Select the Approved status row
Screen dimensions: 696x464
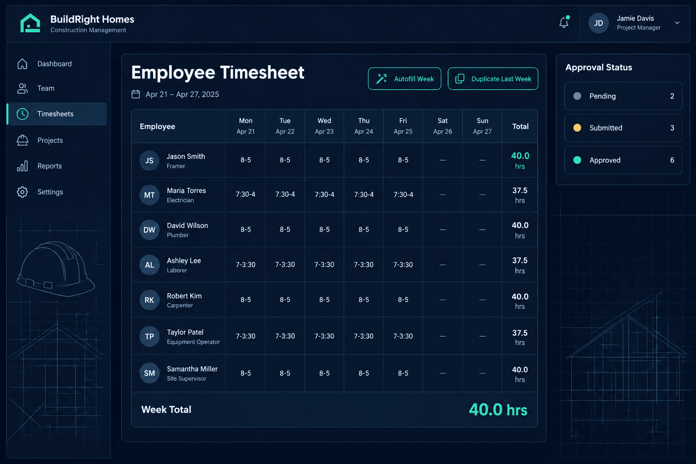point(623,160)
